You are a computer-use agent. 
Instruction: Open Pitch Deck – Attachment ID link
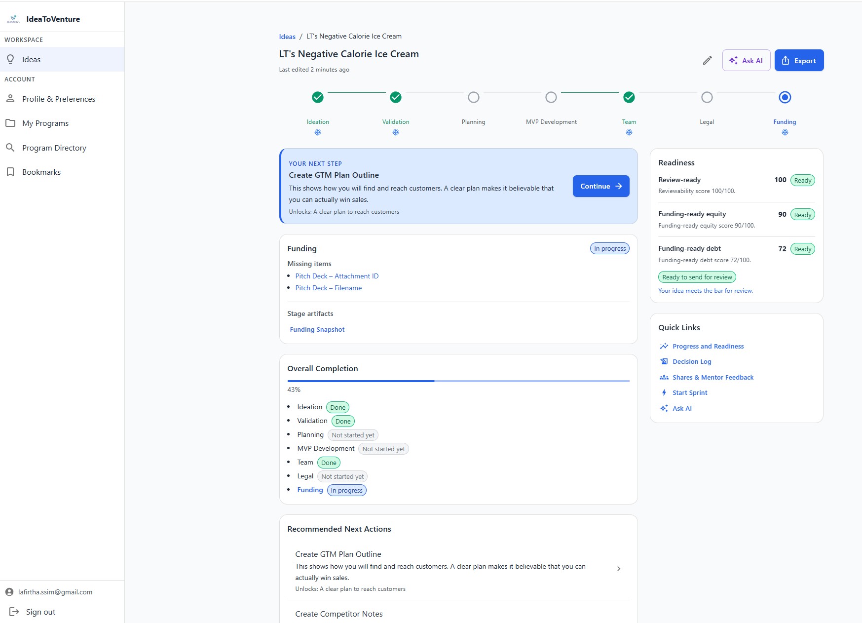point(337,276)
